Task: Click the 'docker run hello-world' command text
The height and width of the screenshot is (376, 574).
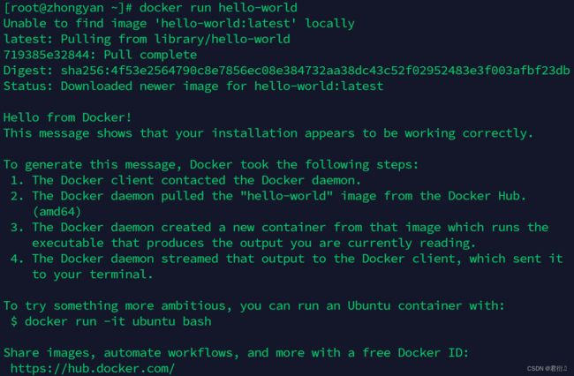Action: 218,7
